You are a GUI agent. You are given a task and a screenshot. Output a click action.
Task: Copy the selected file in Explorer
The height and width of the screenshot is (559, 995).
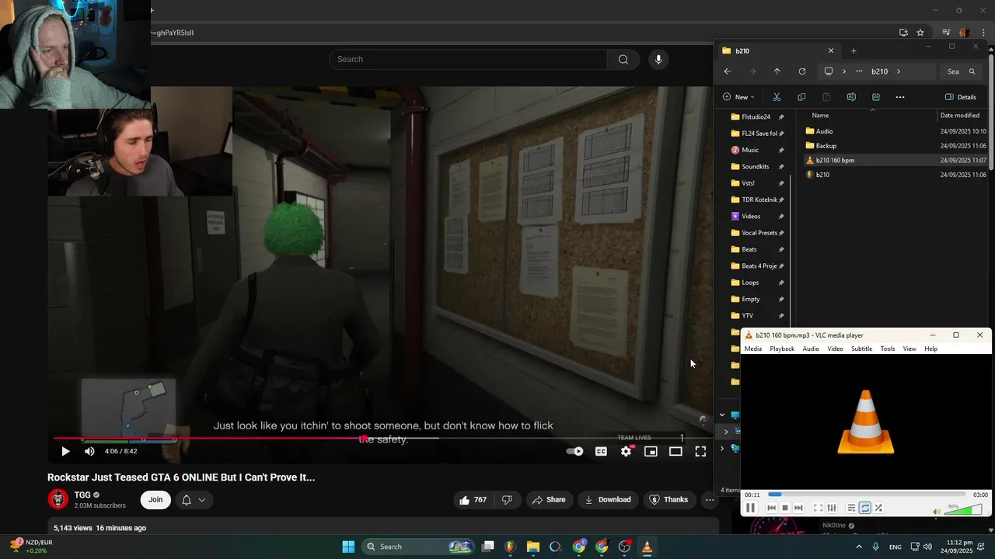[801, 97]
